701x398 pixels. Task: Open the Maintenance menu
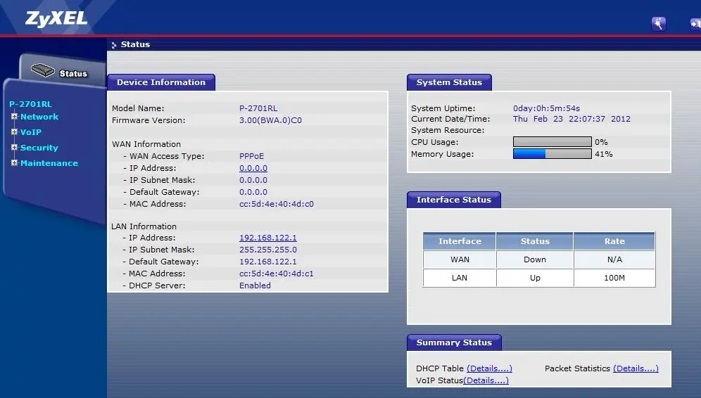pyautogui.click(x=49, y=163)
